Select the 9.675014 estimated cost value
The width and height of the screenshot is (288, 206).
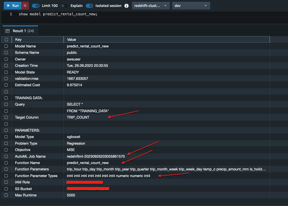(74, 85)
